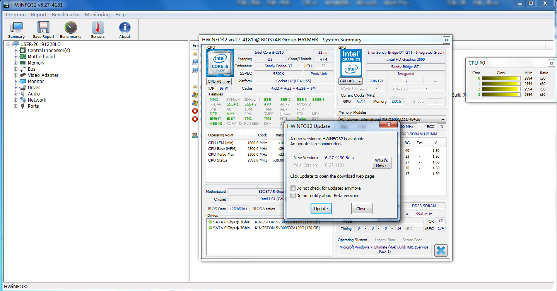Select the Memory module icon in tree
The width and height of the screenshot is (557, 291).
[23, 63]
